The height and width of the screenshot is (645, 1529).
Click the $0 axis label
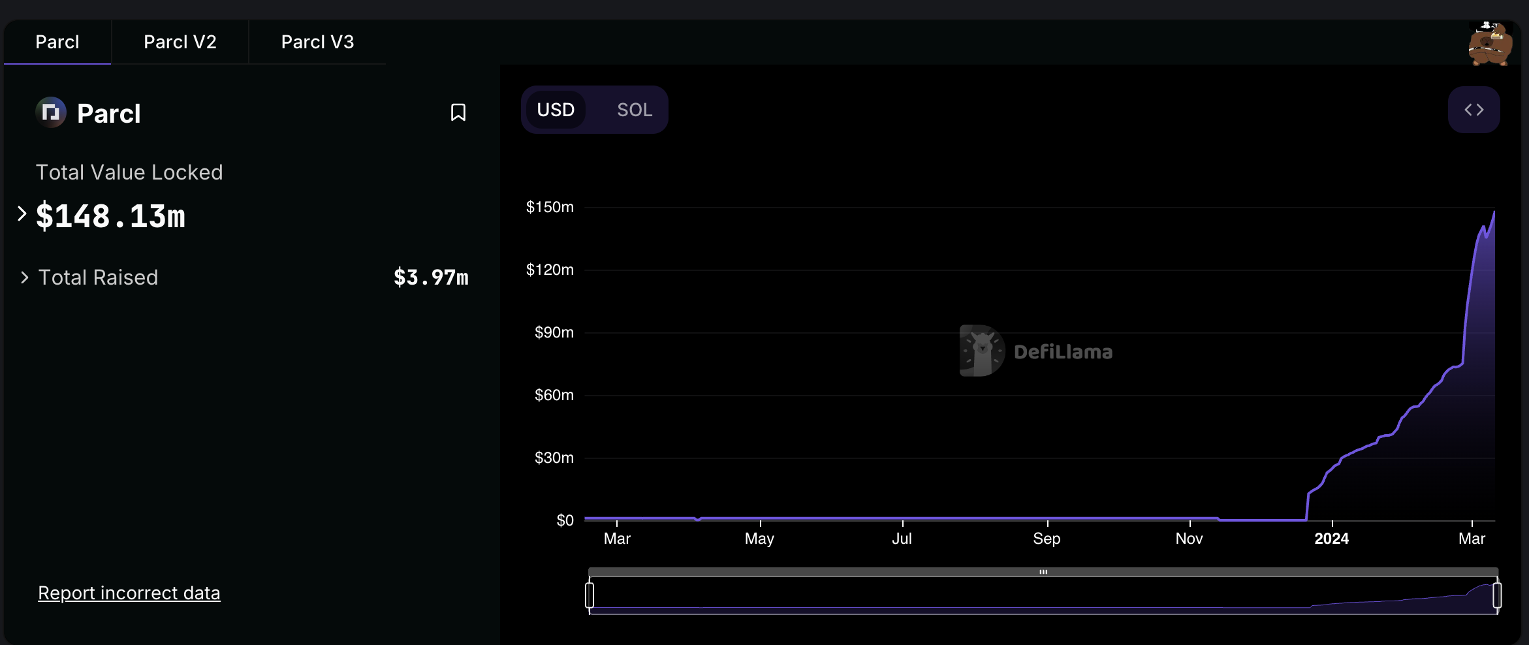point(565,520)
